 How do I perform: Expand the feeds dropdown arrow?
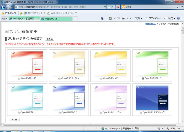(114, 18)
